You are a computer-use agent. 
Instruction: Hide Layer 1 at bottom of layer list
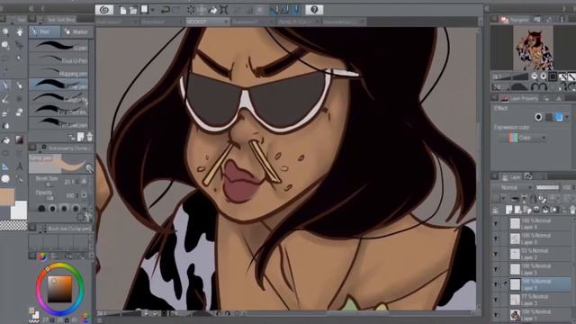click(x=496, y=315)
